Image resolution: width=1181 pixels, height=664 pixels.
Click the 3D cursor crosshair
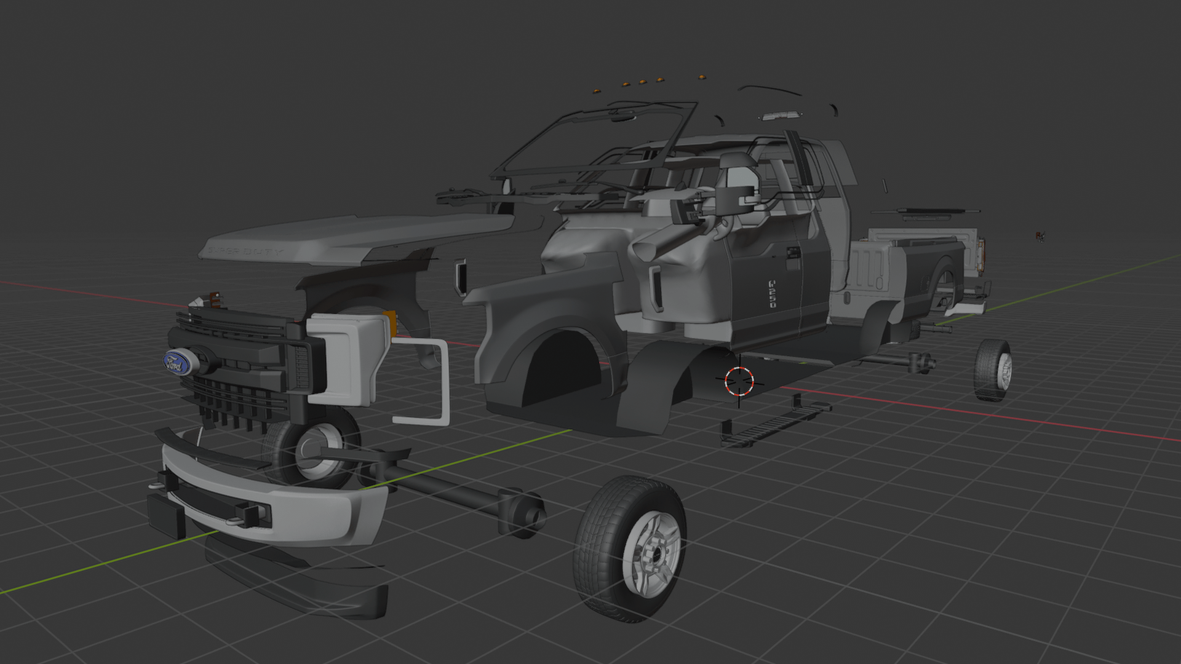739,381
